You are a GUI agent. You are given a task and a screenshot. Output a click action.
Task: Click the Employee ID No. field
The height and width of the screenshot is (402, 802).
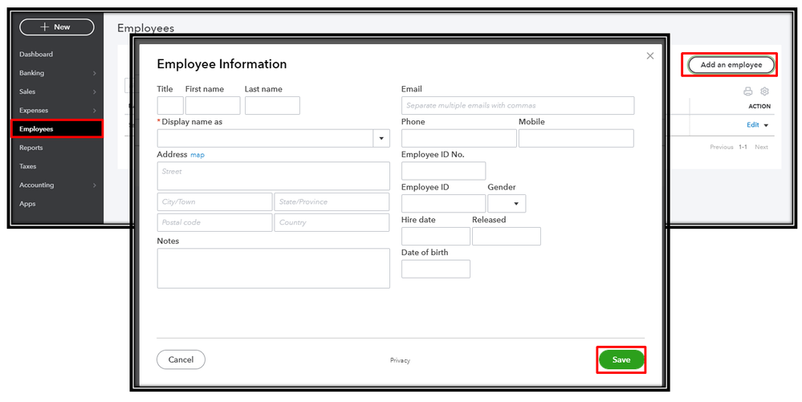click(x=443, y=171)
